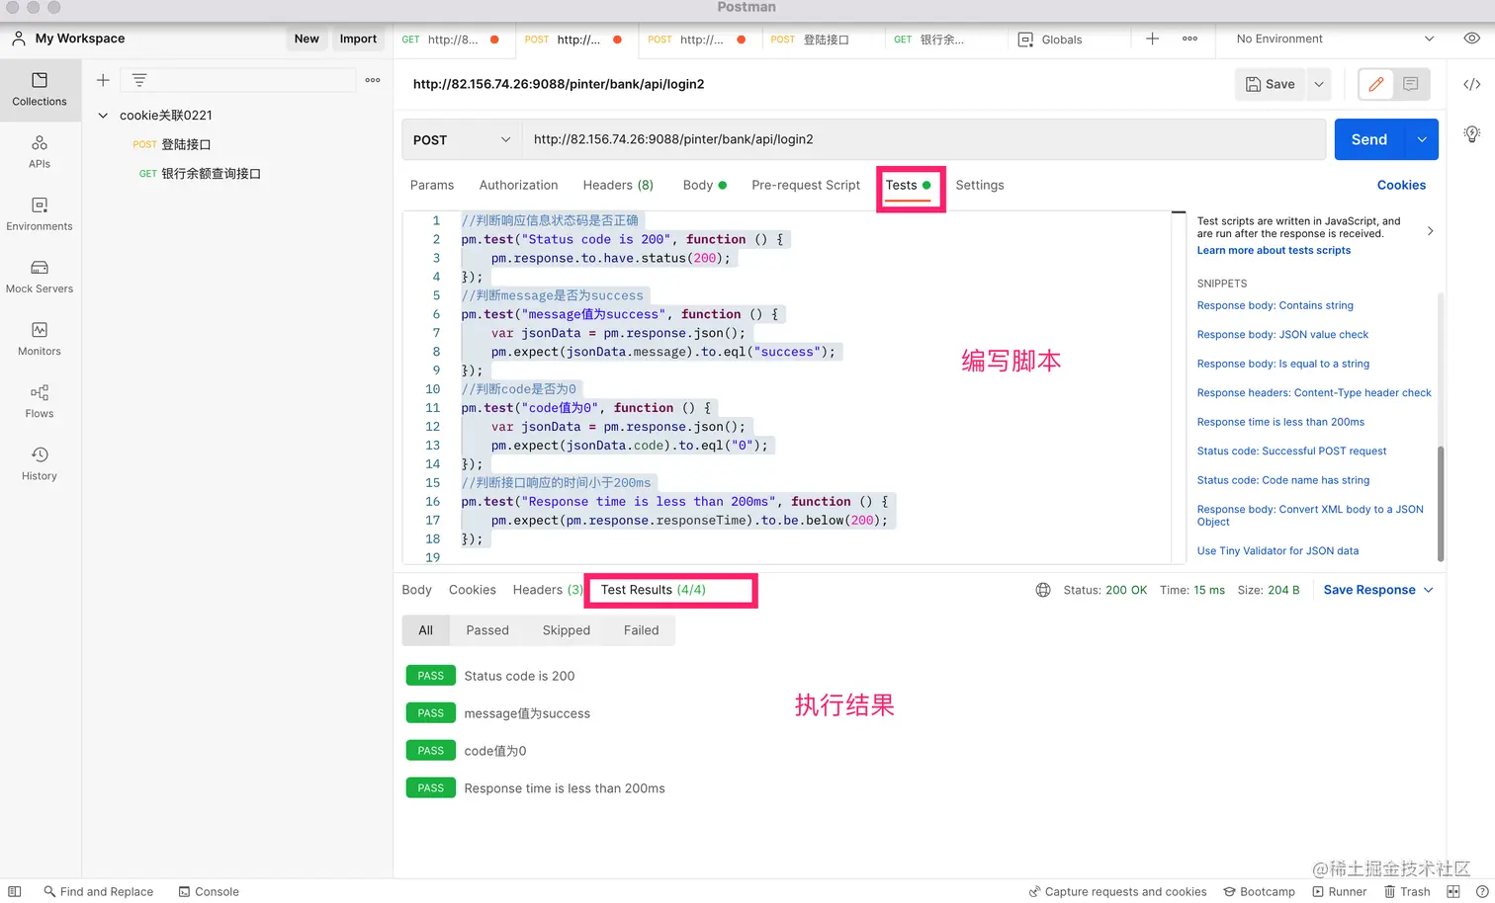
Task: Open request tabs more options menu
Action: click(x=1189, y=39)
